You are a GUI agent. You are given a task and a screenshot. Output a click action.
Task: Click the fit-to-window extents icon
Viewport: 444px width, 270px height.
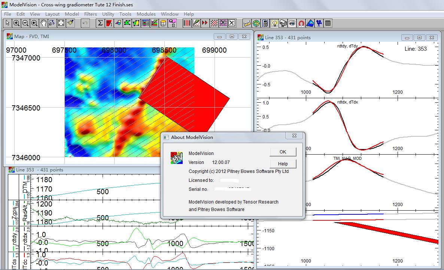61,23
